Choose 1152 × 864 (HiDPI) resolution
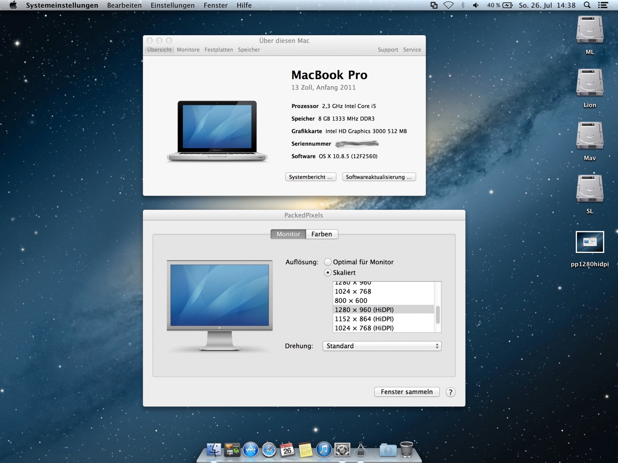The width and height of the screenshot is (618, 463). coord(383,319)
